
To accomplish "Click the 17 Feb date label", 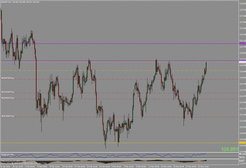I will tap(80, 166).
